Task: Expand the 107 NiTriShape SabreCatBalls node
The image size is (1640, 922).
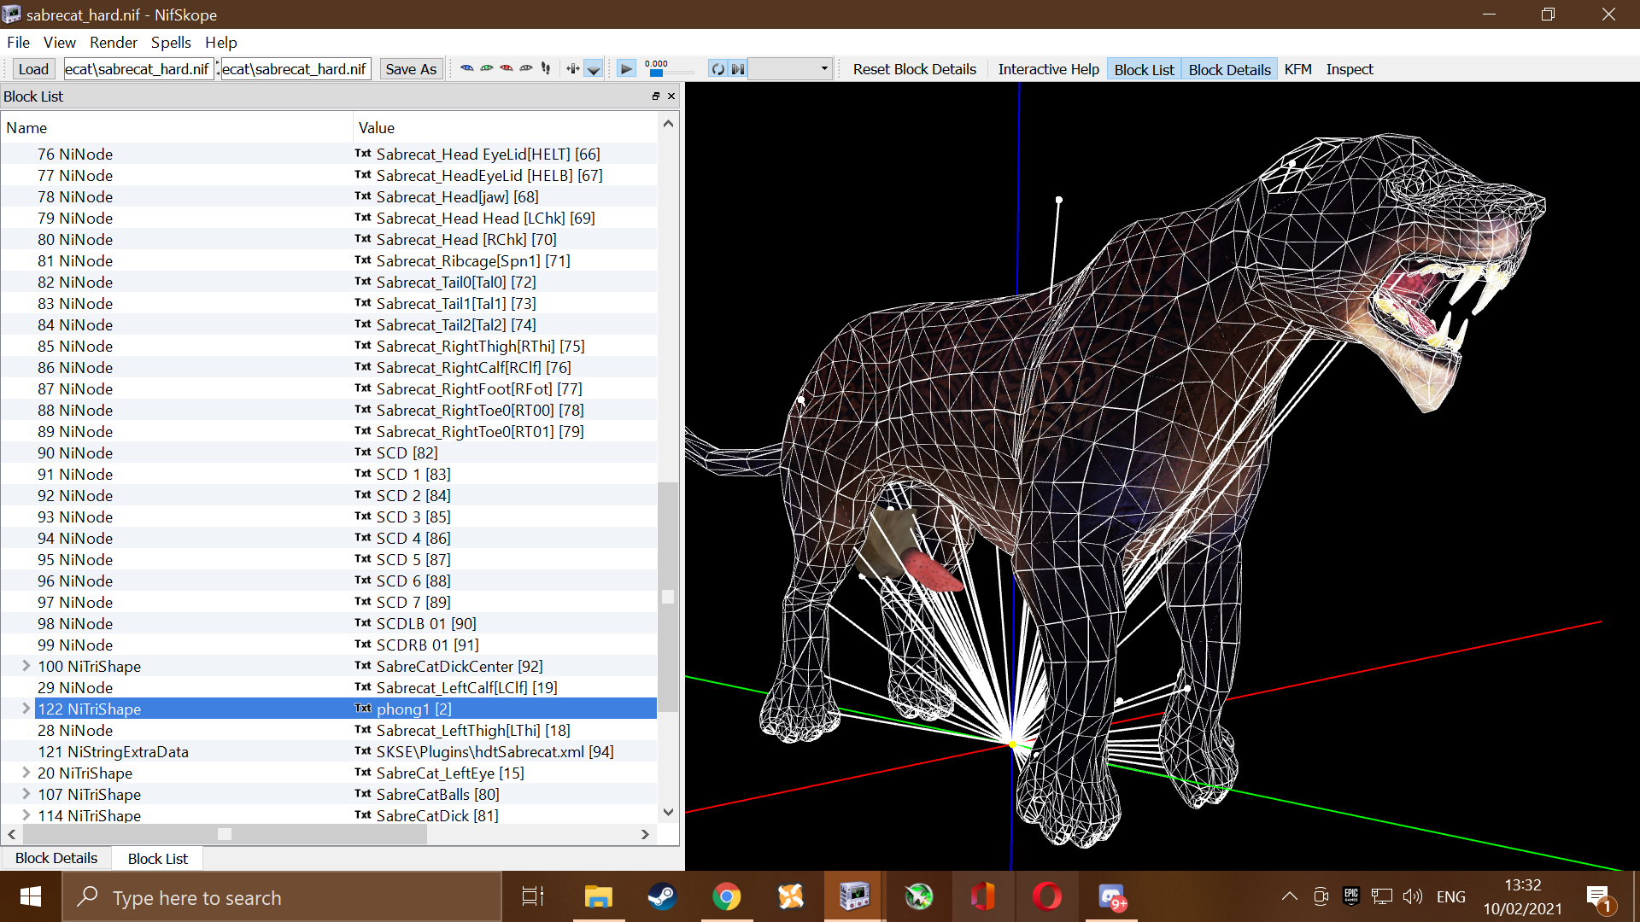Action: 26,794
